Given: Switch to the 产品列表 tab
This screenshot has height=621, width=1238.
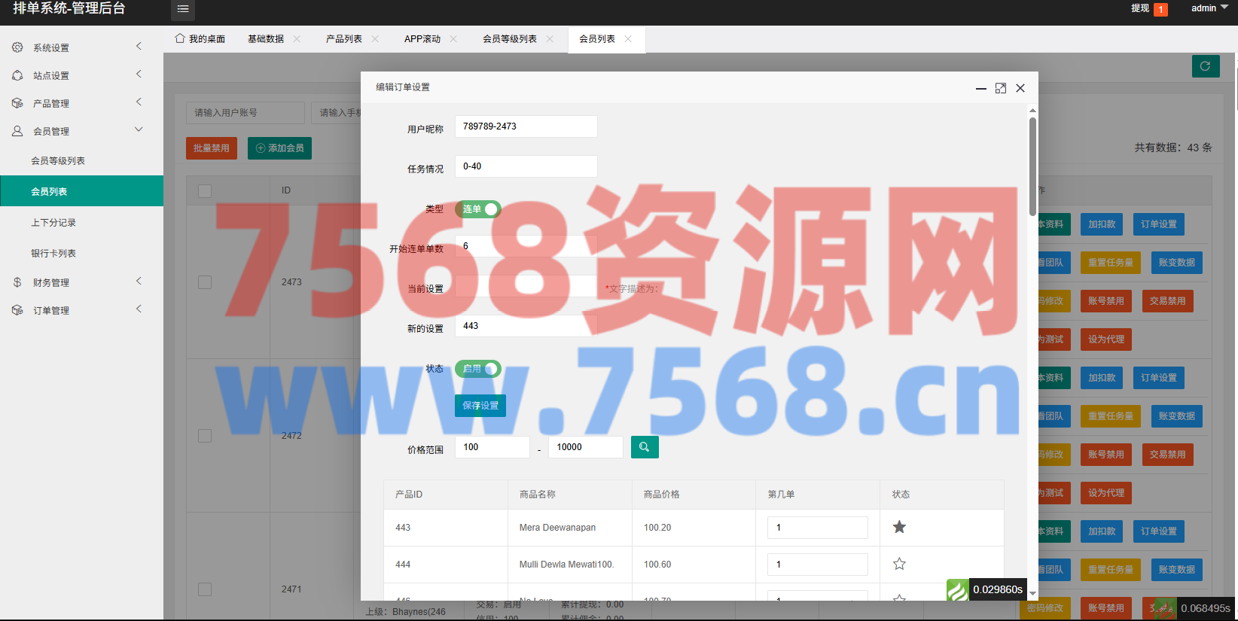Looking at the screenshot, I should [x=343, y=39].
